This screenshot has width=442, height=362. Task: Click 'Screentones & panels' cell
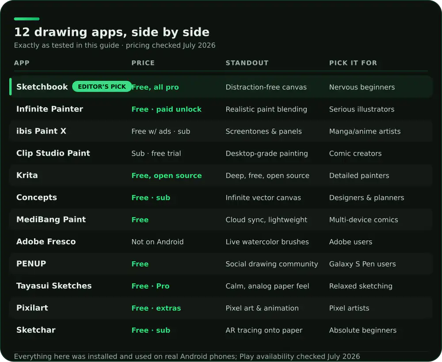pos(263,131)
